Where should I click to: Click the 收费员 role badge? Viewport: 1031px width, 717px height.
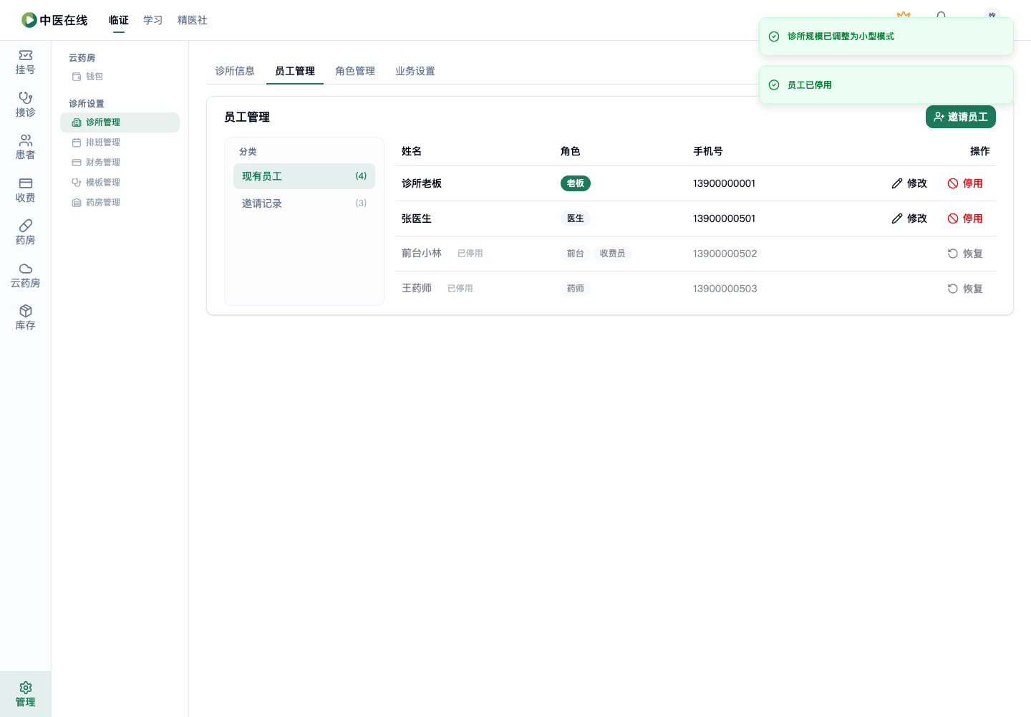(x=612, y=254)
